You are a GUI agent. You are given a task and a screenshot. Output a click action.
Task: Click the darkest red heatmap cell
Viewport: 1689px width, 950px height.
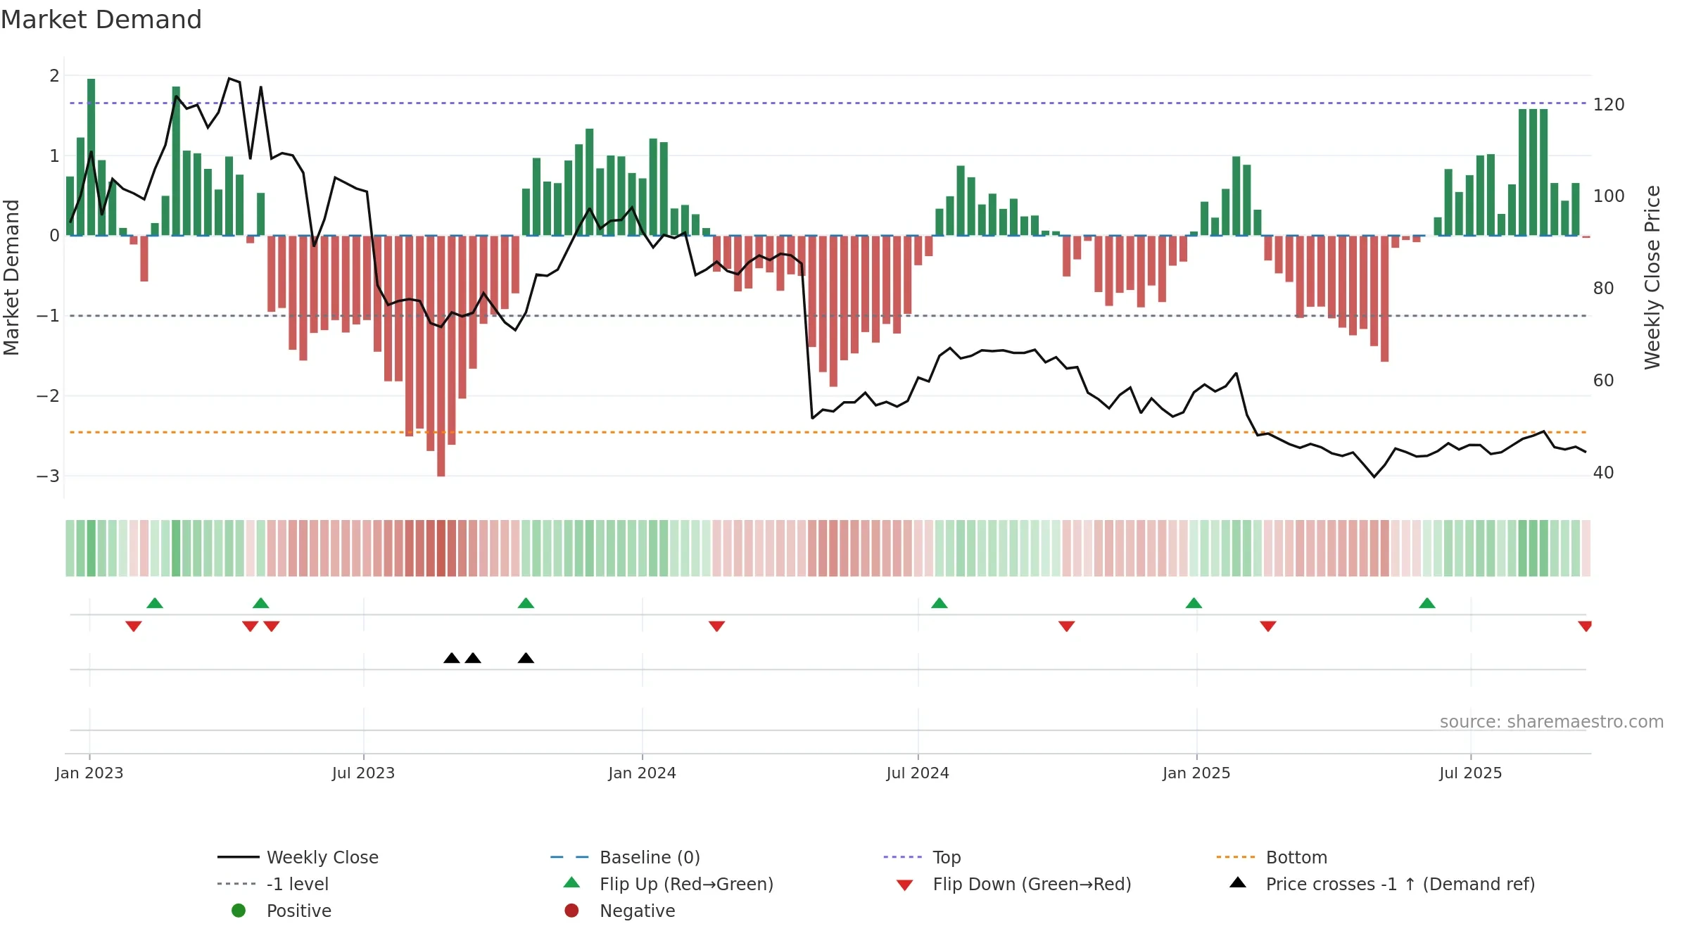coord(441,548)
